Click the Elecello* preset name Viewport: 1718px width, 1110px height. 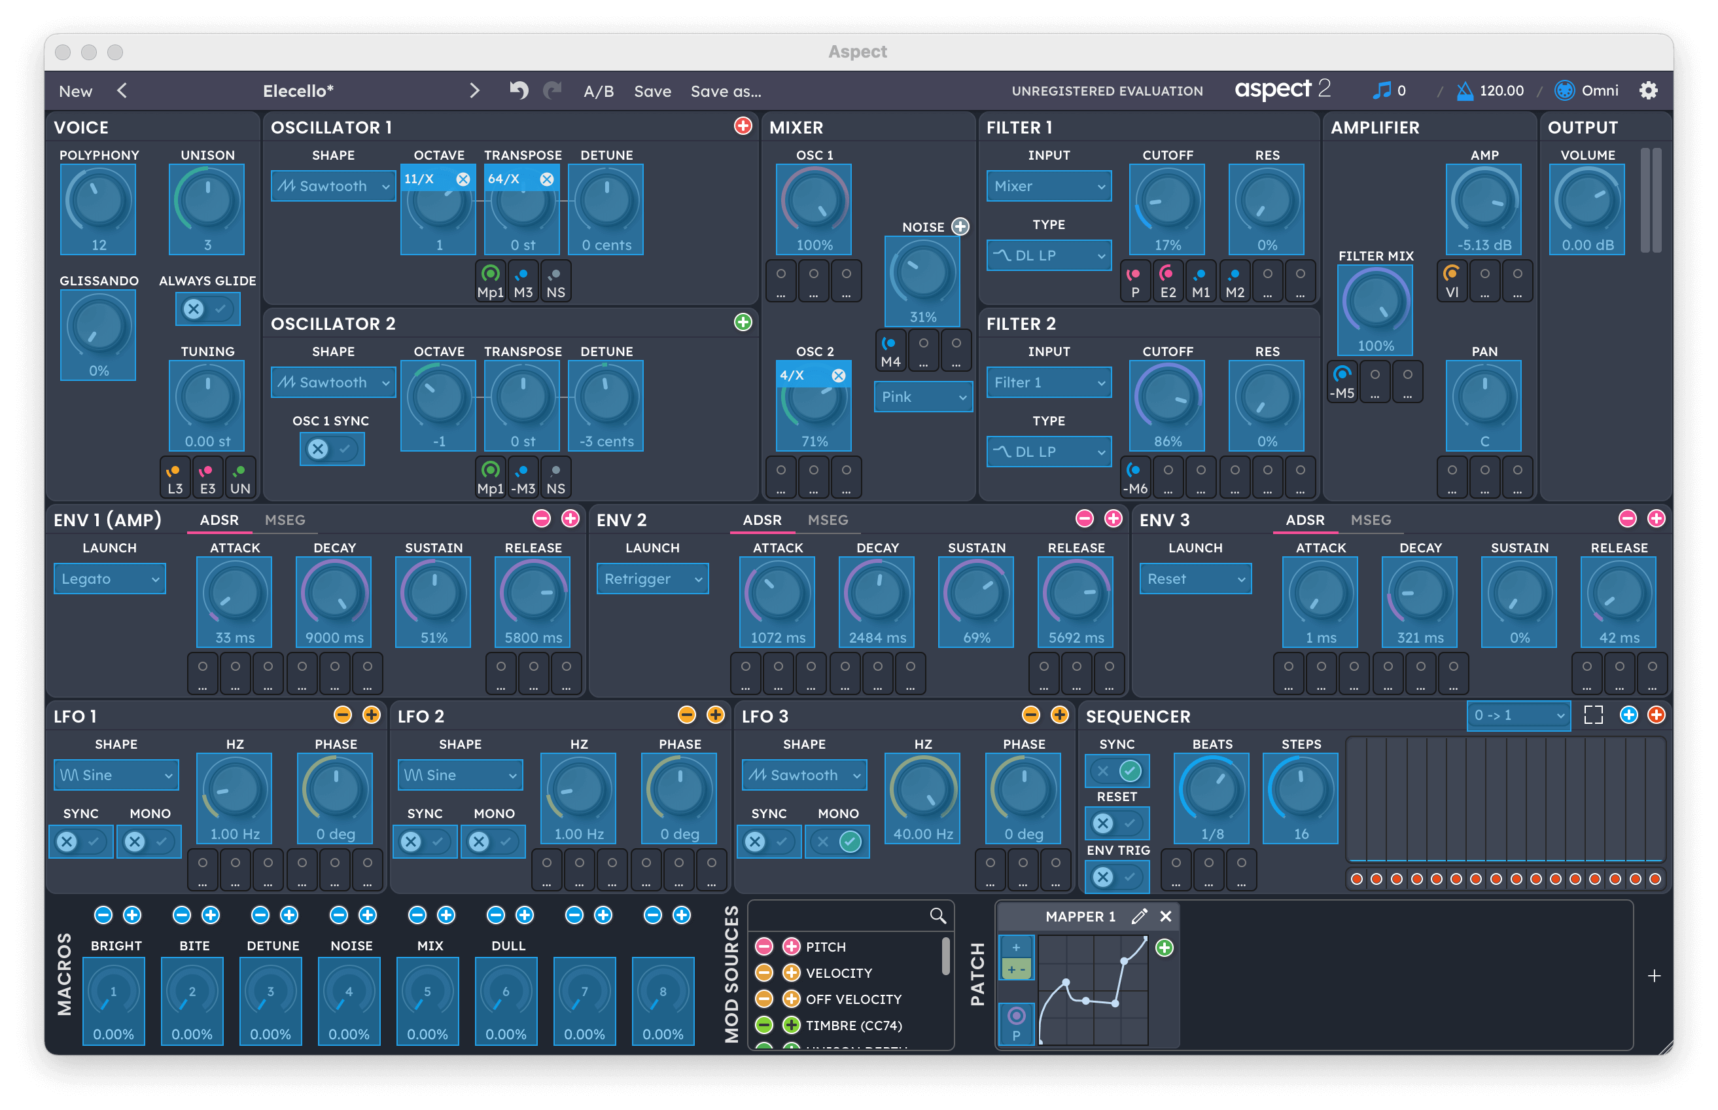pos(298,91)
